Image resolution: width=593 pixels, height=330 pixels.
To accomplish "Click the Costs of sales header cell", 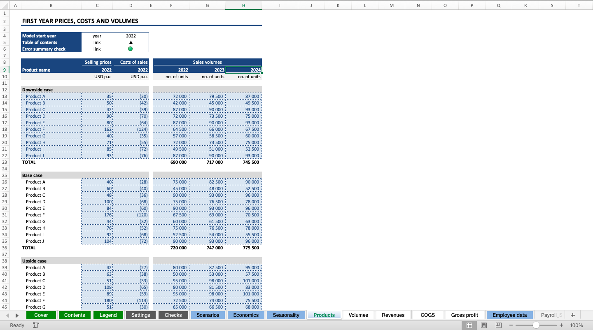I will click(x=131, y=62).
